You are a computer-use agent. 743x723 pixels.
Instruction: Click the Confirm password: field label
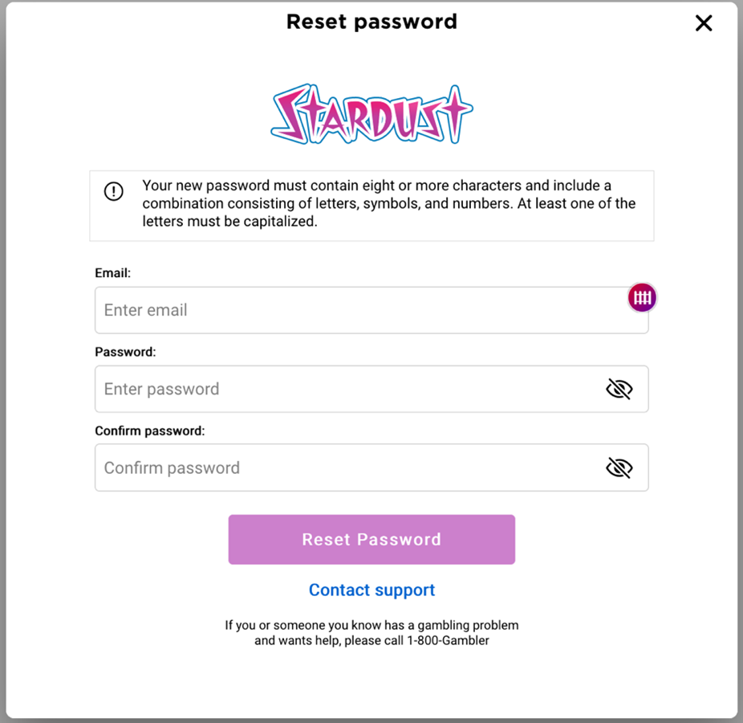pos(150,431)
